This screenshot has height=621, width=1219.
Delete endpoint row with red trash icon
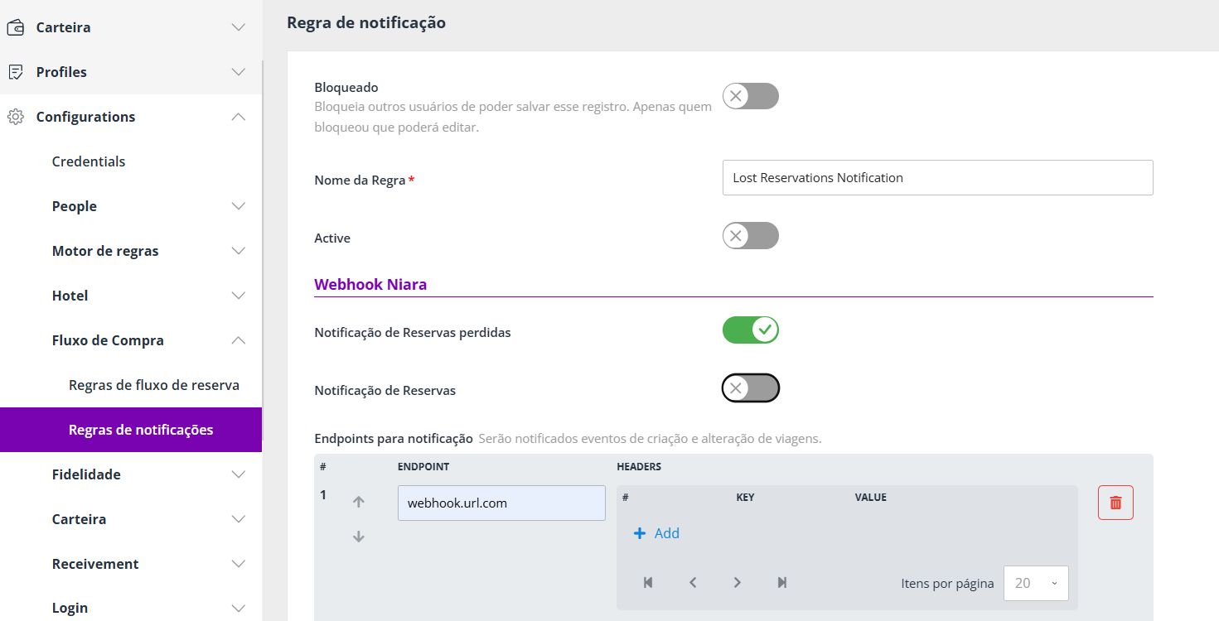pos(1115,503)
